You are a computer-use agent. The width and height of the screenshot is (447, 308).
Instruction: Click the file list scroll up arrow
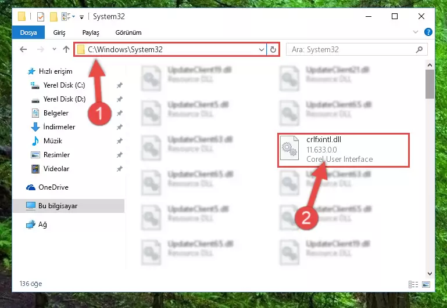(x=430, y=65)
